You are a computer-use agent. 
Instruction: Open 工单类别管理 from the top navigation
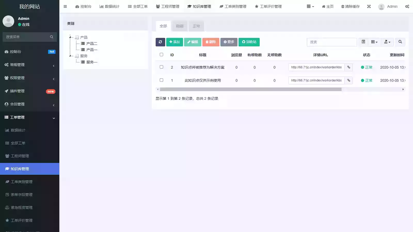(x=233, y=6)
